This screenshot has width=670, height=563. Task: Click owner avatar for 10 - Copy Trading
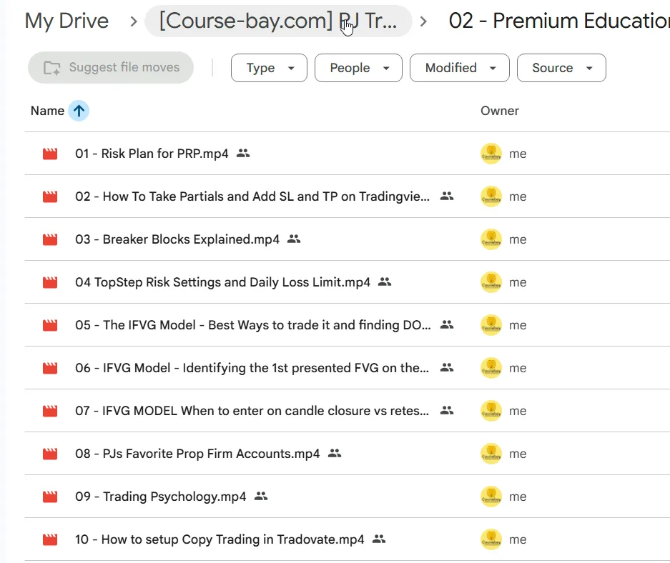tap(491, 539)
